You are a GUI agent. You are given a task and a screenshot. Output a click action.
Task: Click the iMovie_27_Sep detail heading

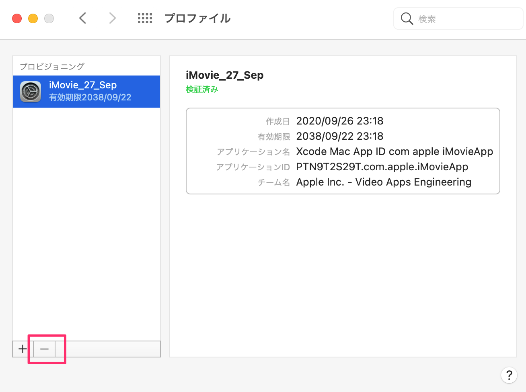224,75
